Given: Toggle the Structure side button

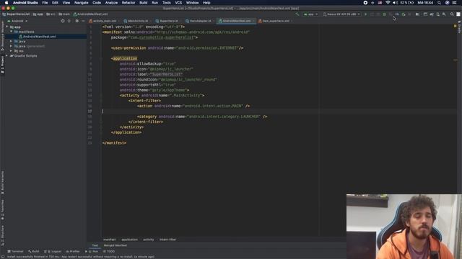Looking at the screenshot, I should point(2,235).
